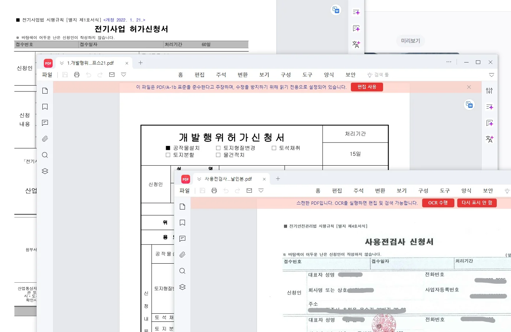Dismiss the PDF/A notification bar

click(469, 87)
